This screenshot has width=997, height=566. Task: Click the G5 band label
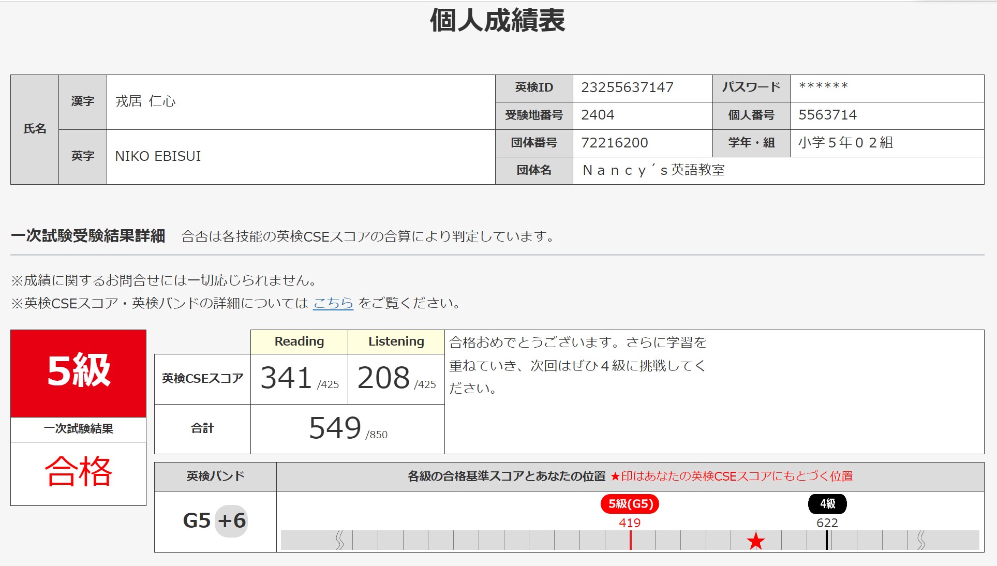(197, 520)
